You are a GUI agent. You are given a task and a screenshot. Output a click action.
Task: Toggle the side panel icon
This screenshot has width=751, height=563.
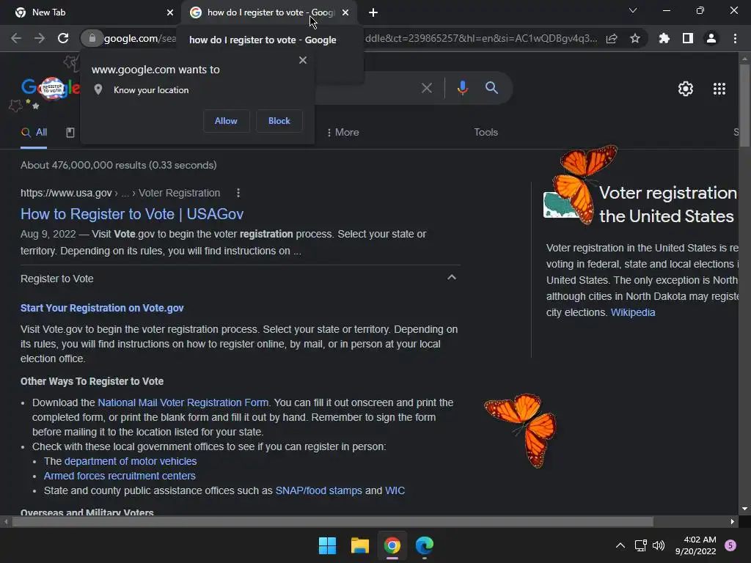pyautogui.click(x=688, y=38)
